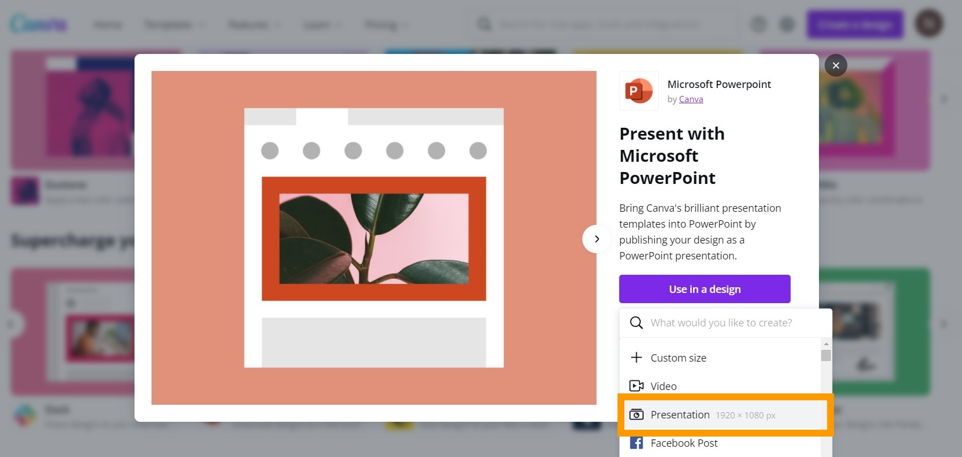Close the Microsoft Powerpoint dialog
962x457 pixels.
click(835, 65)
